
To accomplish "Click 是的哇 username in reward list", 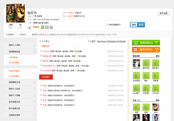I will 45,61.
